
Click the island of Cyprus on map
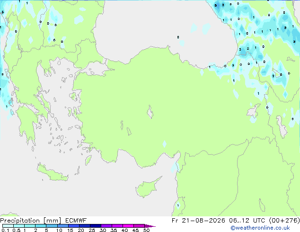click(147, 187)
